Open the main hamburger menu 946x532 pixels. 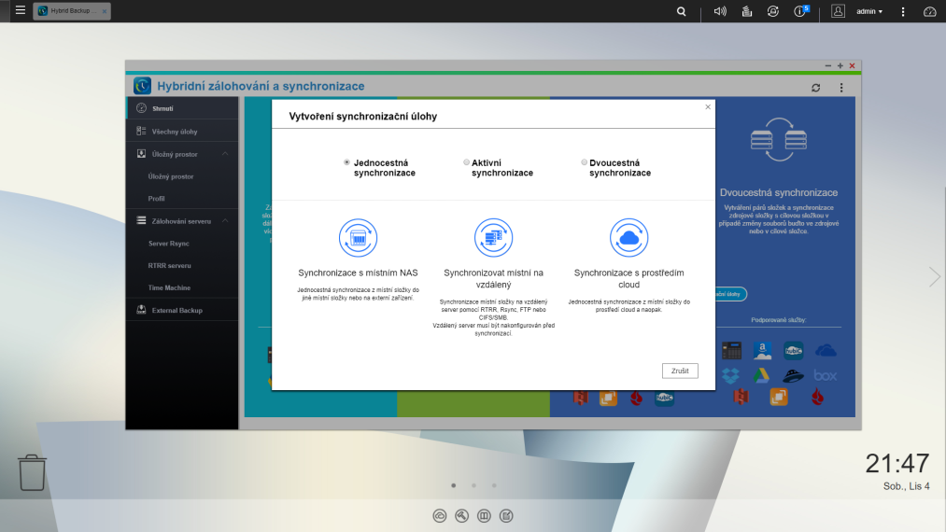(21, 10)
